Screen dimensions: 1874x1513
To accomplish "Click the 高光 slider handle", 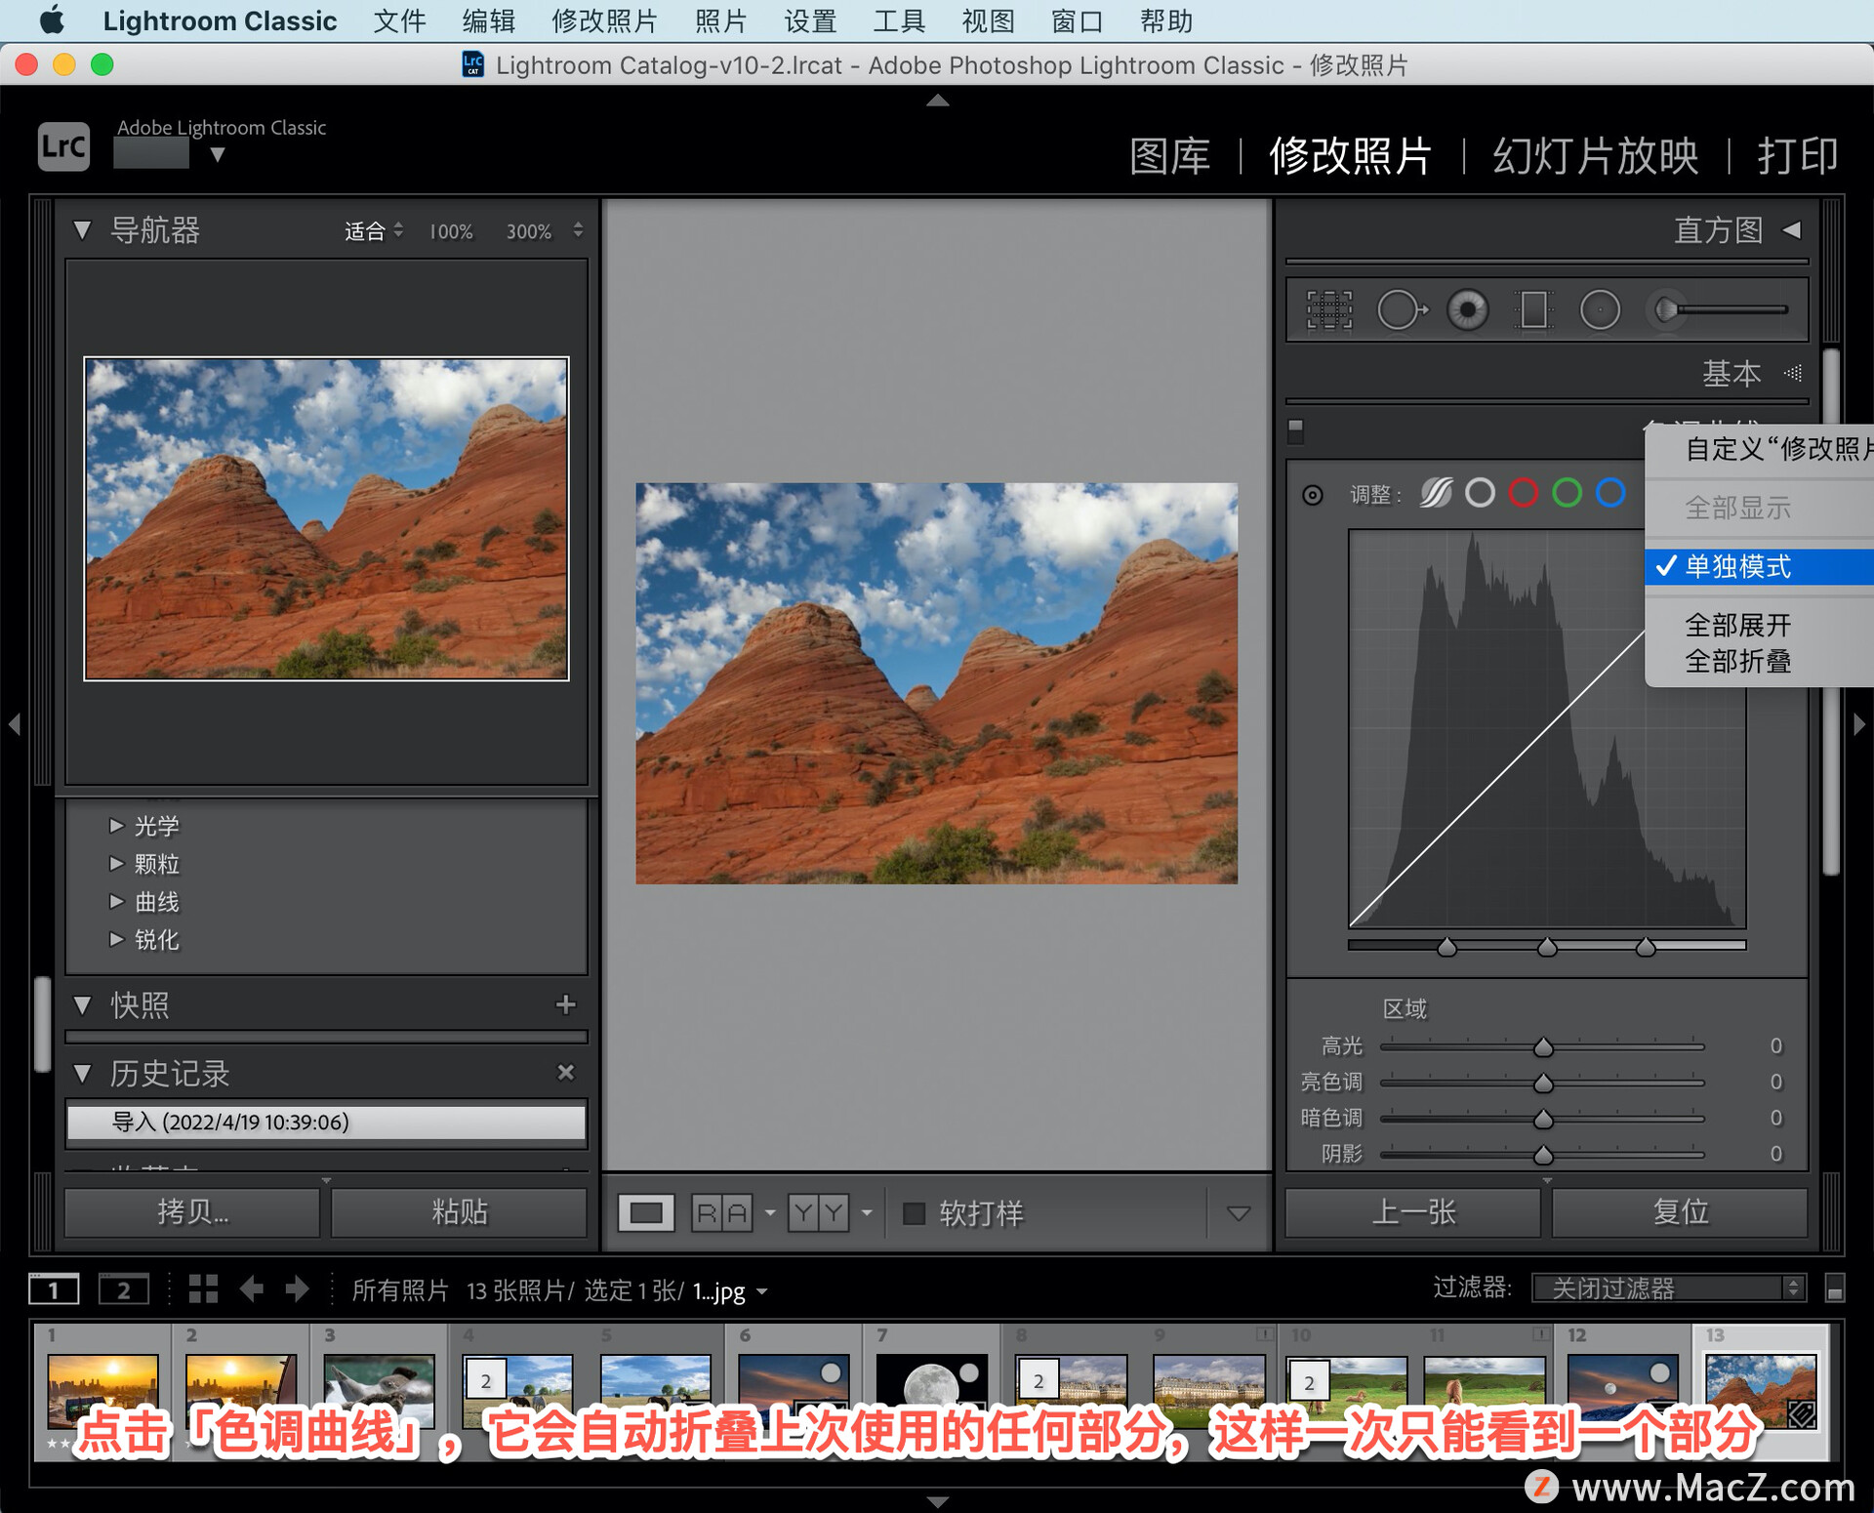I will [1542, 1047].
